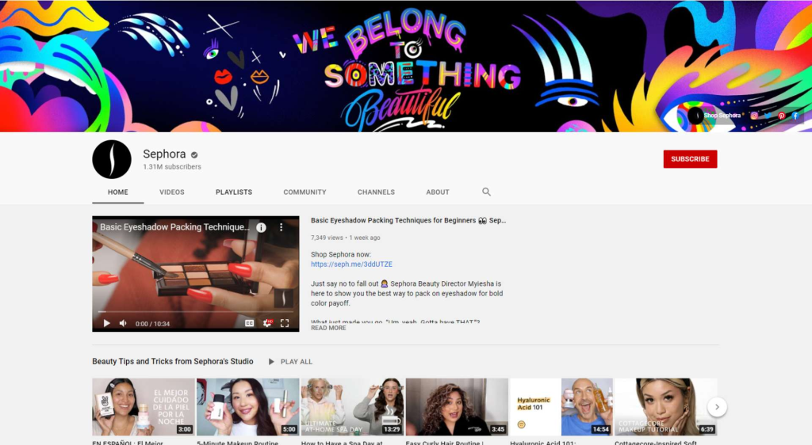Open the channel search magnifier icon
This screenshot has width=812, height=445.
(486, 192)
